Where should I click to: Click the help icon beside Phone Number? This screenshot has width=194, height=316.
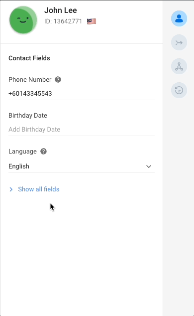click(58, 80)
